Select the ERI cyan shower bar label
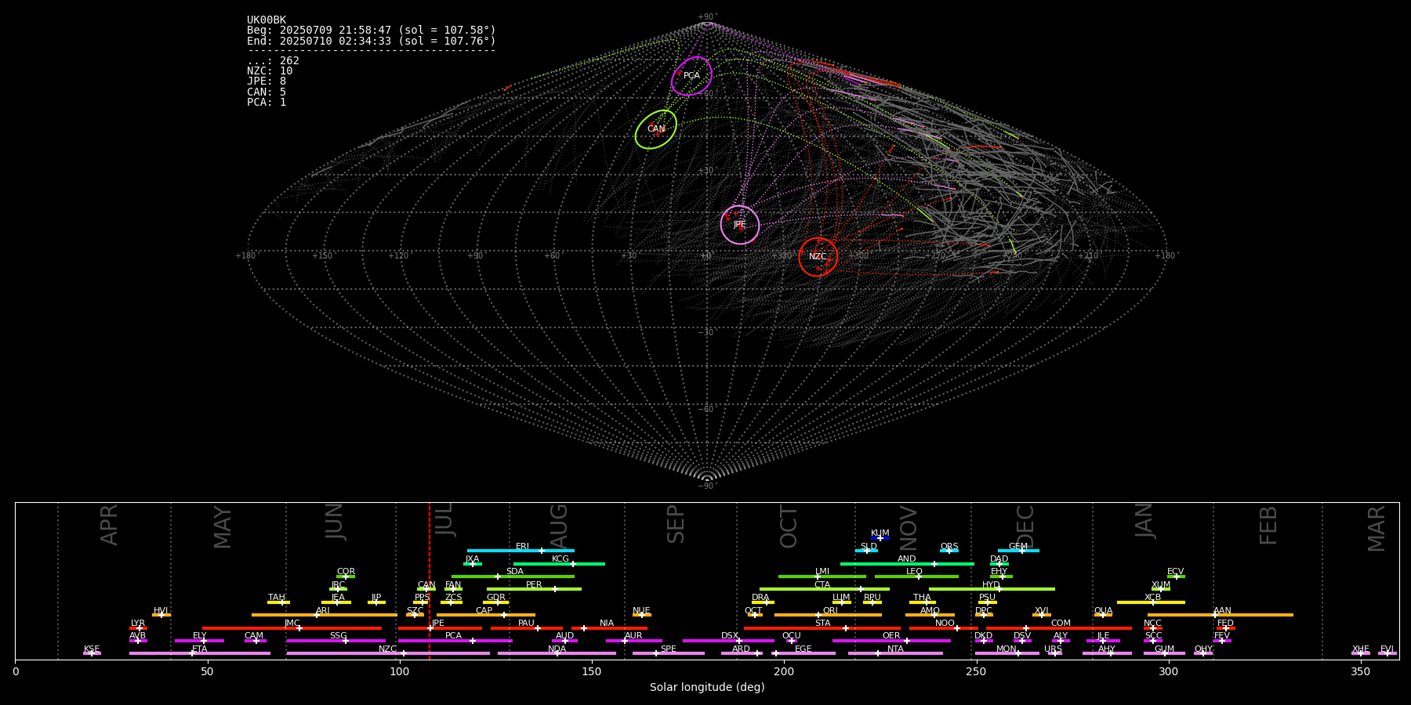Viewport: 1411px width, 705px height. (x=523, y=547)
